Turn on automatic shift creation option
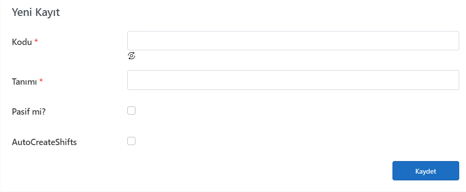Image resolution: width=466 pixels, height=192 pixels. pos(131,141)
